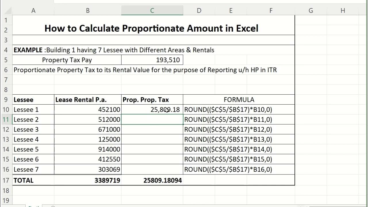The width and height of the screenshot is (368, 207).
Task: Click the Property Tax Pay label cell
Action: click(x=67, y=60)
